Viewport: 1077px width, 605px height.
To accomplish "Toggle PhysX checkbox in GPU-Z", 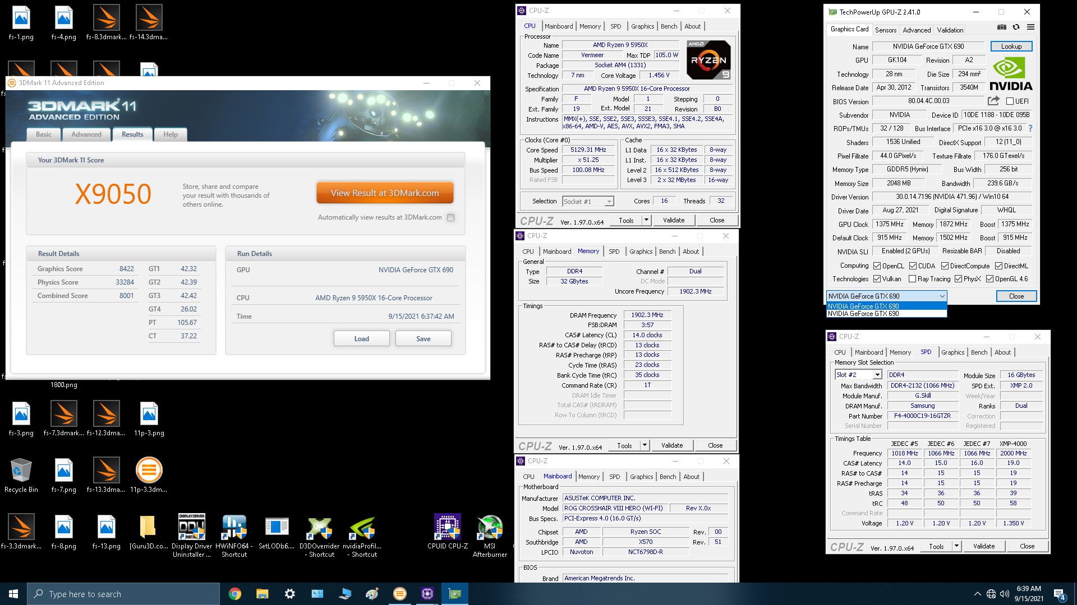I will pyautogui.click(x=958, y=279).
